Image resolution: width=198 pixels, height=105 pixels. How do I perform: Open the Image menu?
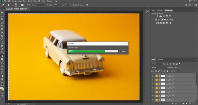click(14, 1)
